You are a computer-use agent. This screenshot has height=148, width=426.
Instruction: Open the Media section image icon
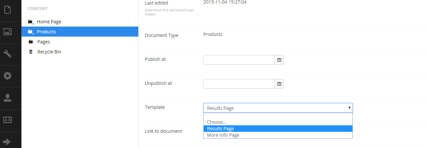coord(7,32)
